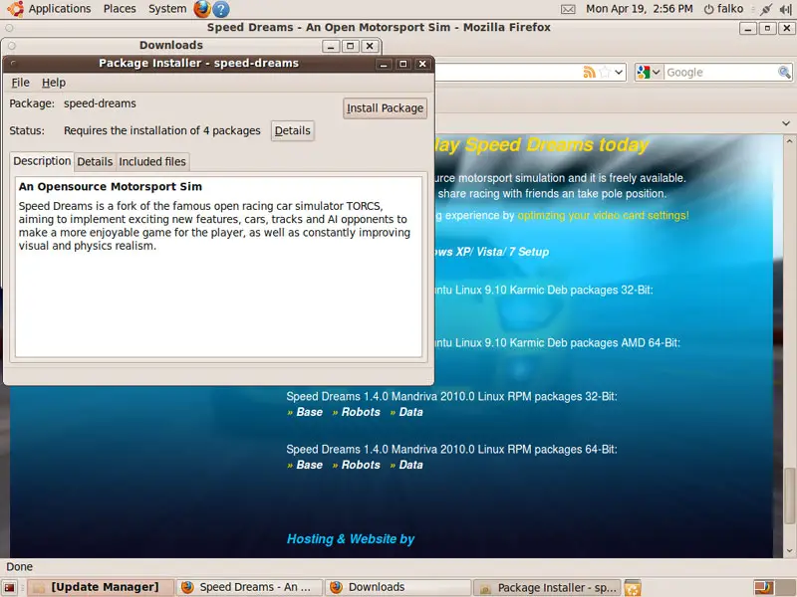Click the Ubuntu logo in the top panel
797x597 pixels.
[15, 9]
